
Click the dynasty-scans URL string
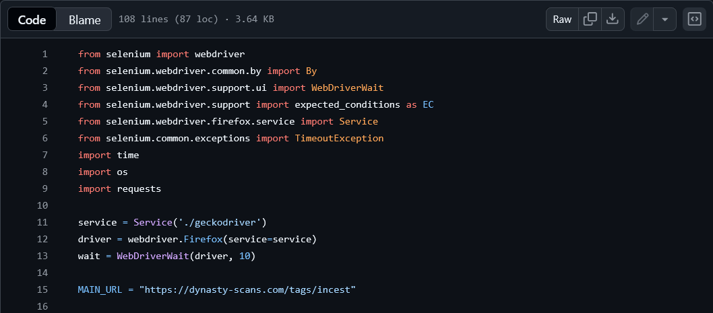(248, 289)
